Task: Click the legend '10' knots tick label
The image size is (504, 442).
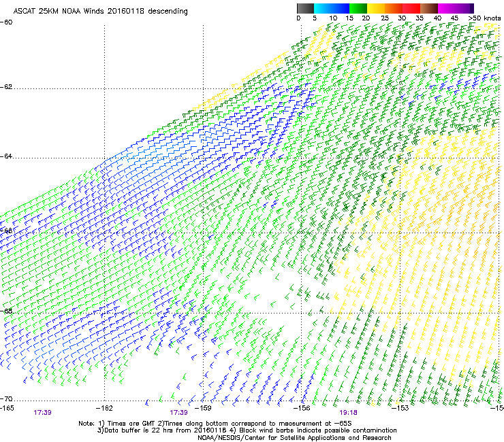Action: click(333, 18)
